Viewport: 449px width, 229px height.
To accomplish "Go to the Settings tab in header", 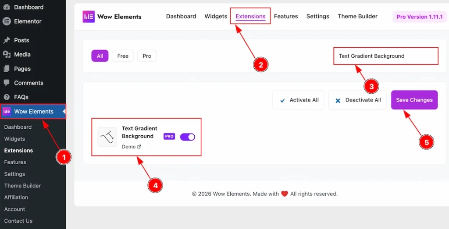I will [x=318, y=16].
